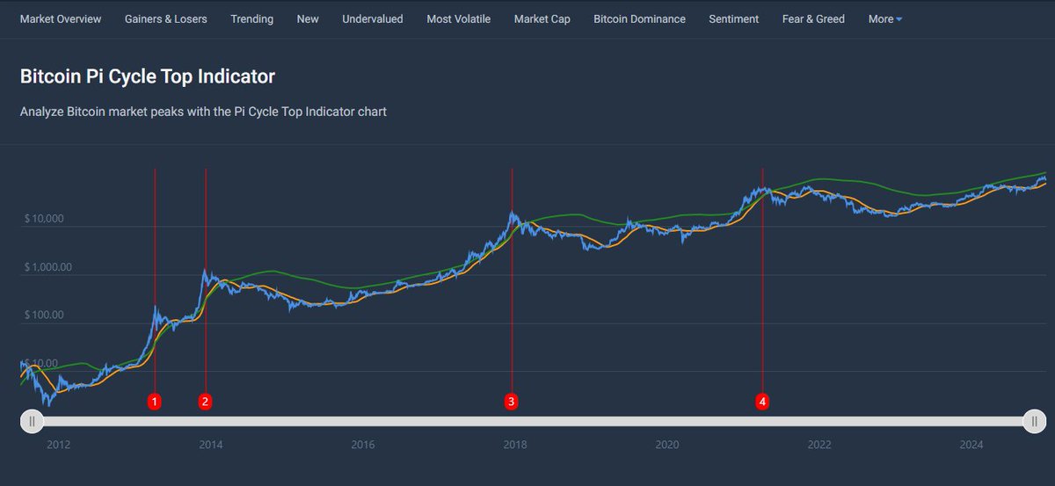Click the 2014 axis label
Image resolution: width=1055 pixels, height=486 pixels.
(210, 445)
